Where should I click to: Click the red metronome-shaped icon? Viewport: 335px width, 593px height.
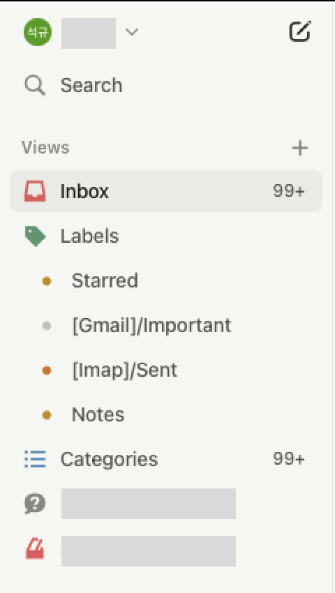[x=35, y=549]
